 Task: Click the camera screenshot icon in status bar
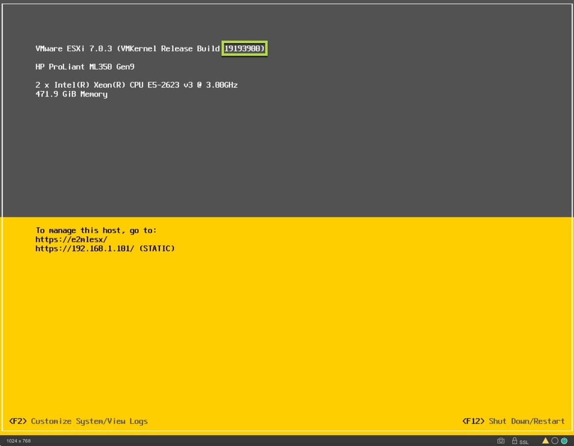pos(501,441)
